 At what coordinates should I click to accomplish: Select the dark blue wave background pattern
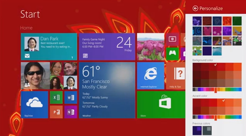tap(207, 41)
